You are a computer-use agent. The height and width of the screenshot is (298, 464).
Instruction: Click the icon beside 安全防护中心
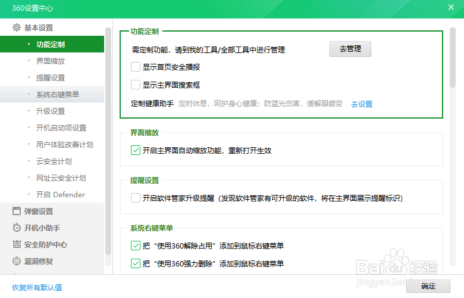point(17,244)
